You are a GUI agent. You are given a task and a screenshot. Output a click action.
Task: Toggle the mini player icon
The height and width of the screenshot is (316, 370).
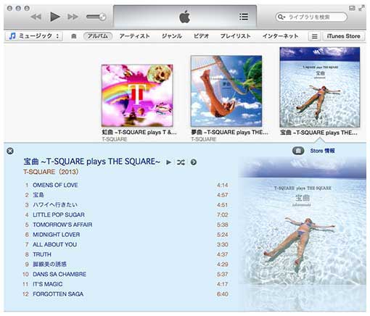pyautogui.click(x=352, y=8)
